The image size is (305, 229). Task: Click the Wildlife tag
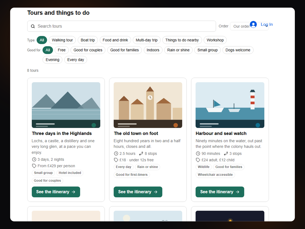click(204, 167)
